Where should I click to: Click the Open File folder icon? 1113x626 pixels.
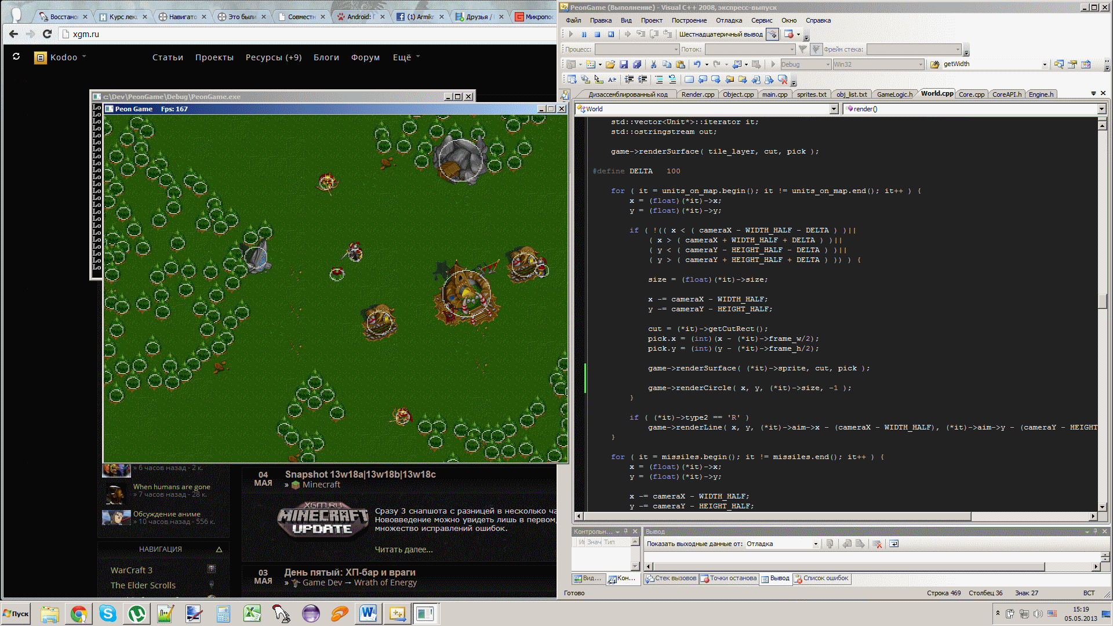coord(610,64)
